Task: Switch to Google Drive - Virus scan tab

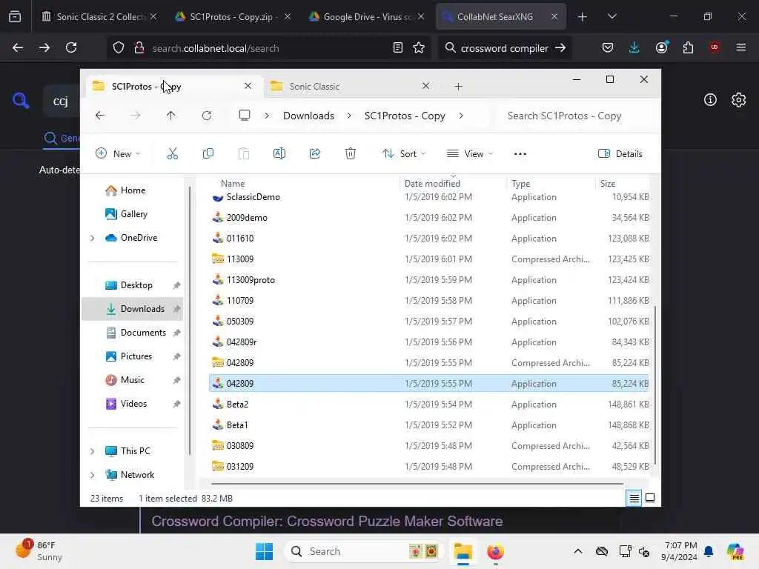Action: pos(367,16)
